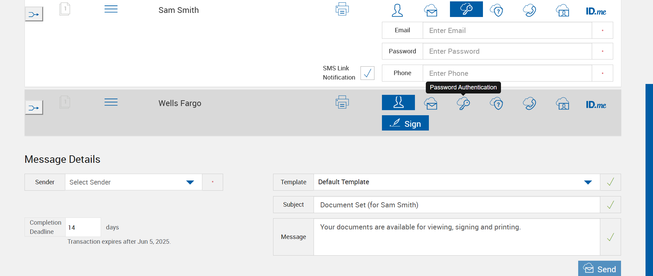Select email authentication icon in Wells Fargo row
This screenshot has width=653, height=276.
pos(431,103)
